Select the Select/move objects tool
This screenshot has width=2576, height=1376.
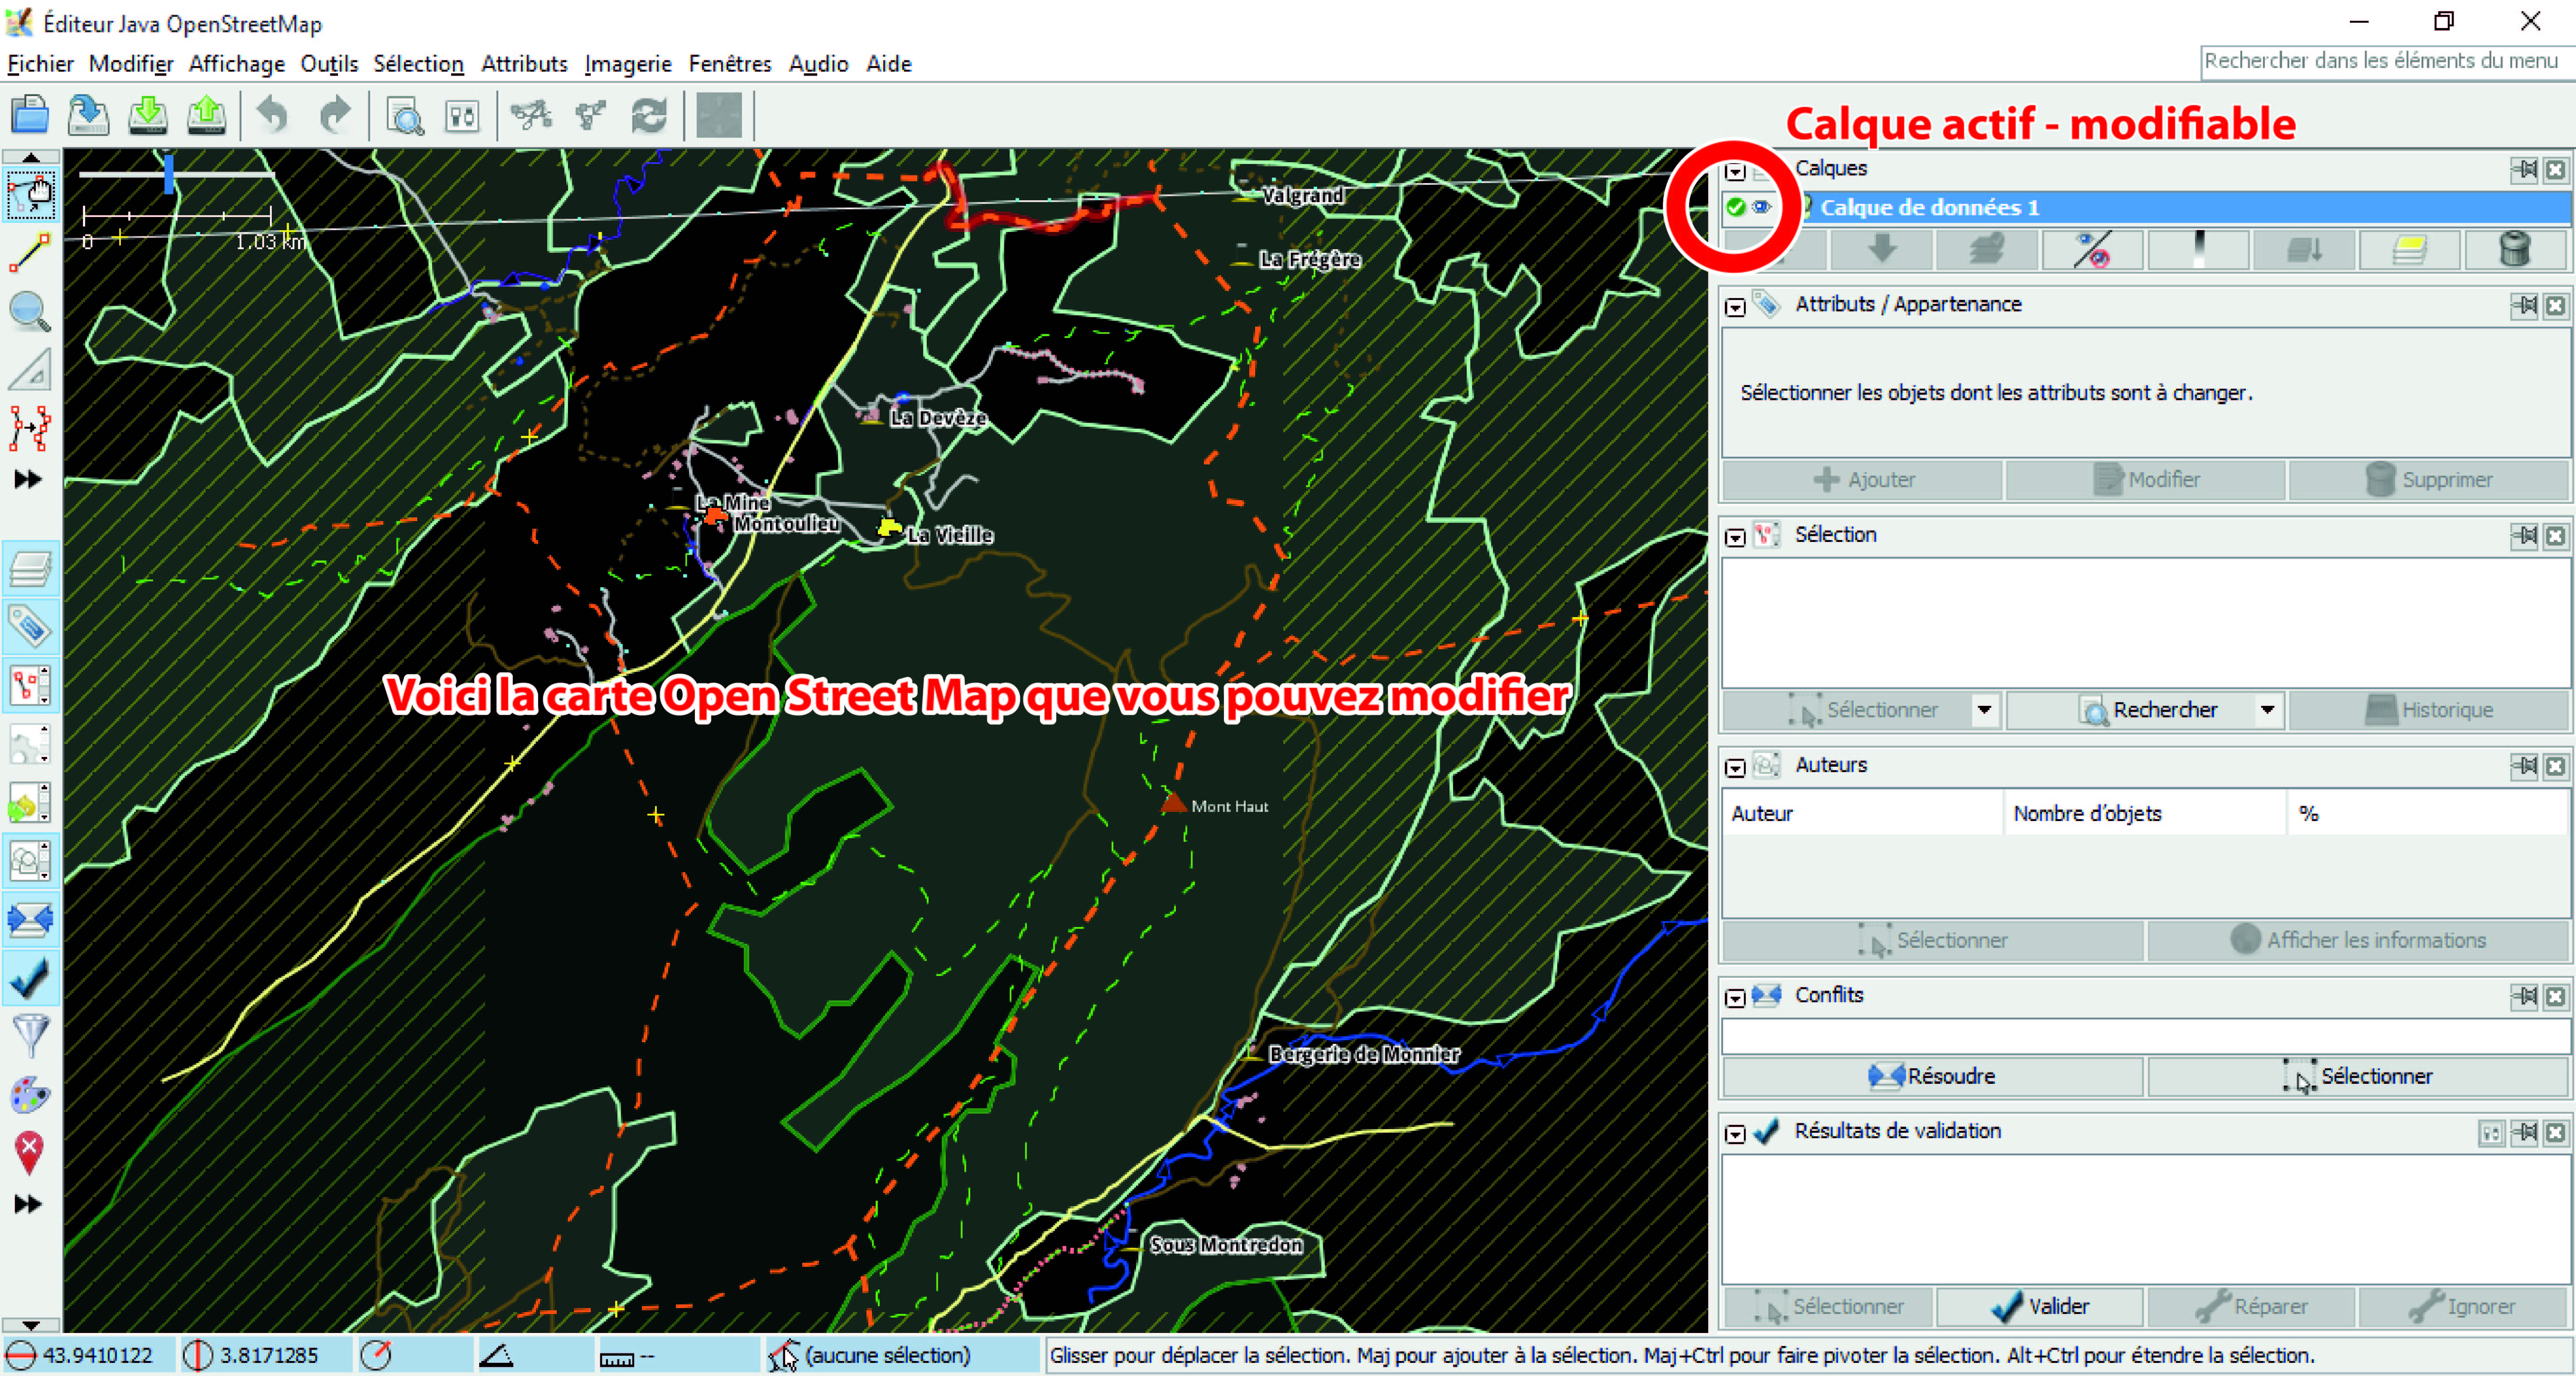[30, 195]
